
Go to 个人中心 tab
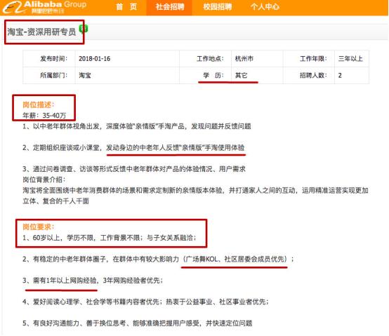265,7
